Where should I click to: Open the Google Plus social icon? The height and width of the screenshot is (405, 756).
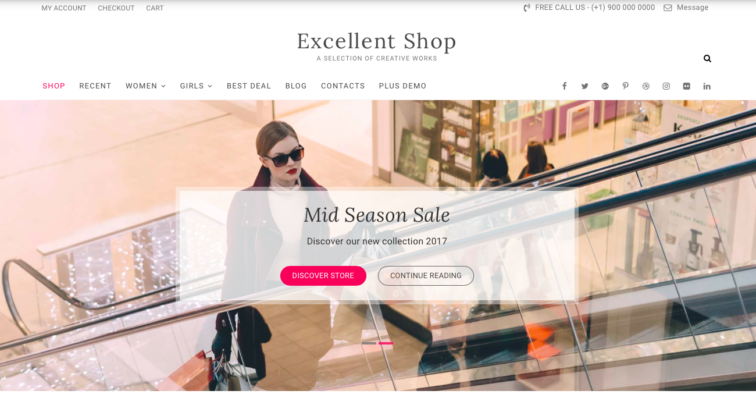(x=605, y=86)
